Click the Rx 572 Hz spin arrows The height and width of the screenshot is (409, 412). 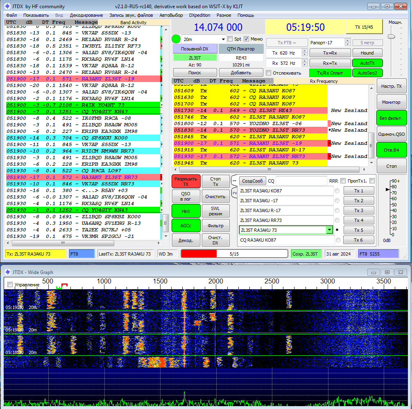pos(305,63)
